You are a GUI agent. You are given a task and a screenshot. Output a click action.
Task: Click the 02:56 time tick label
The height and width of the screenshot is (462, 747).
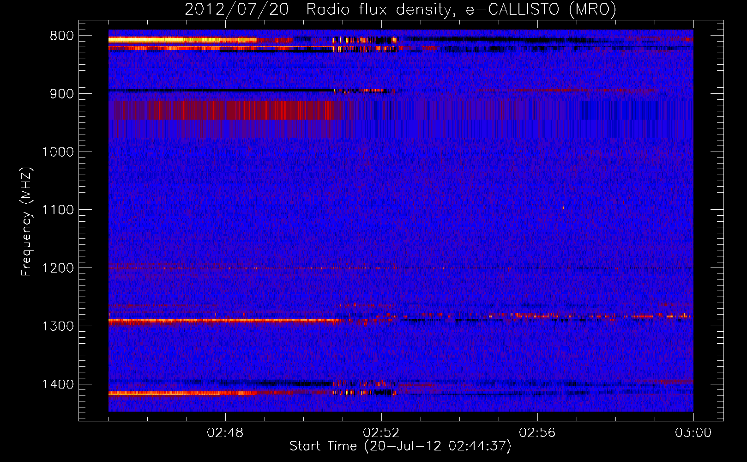[537, 433]
